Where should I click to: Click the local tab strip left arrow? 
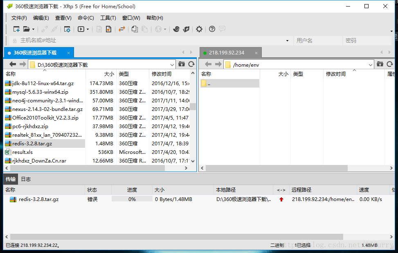[183, 52]
